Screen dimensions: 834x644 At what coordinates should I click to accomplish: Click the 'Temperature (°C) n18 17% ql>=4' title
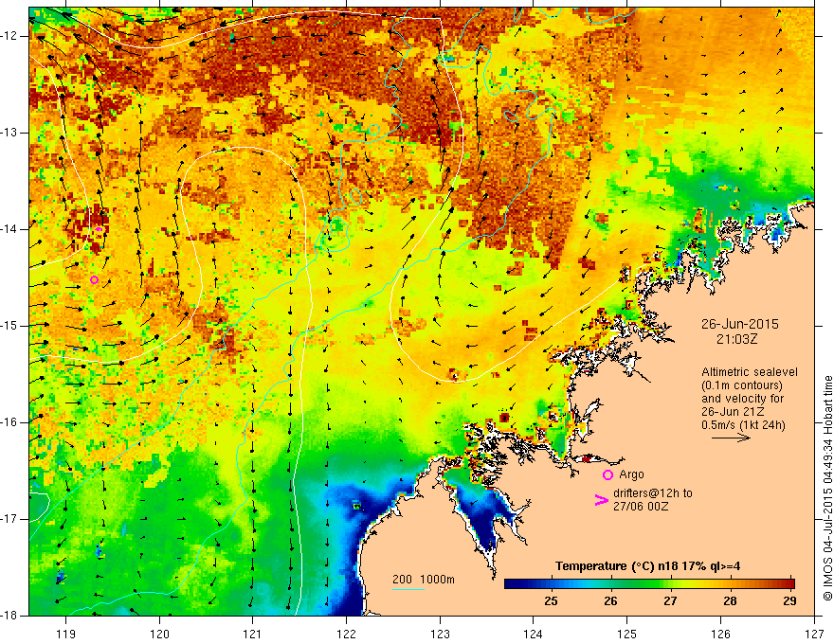tap(647, 566)
